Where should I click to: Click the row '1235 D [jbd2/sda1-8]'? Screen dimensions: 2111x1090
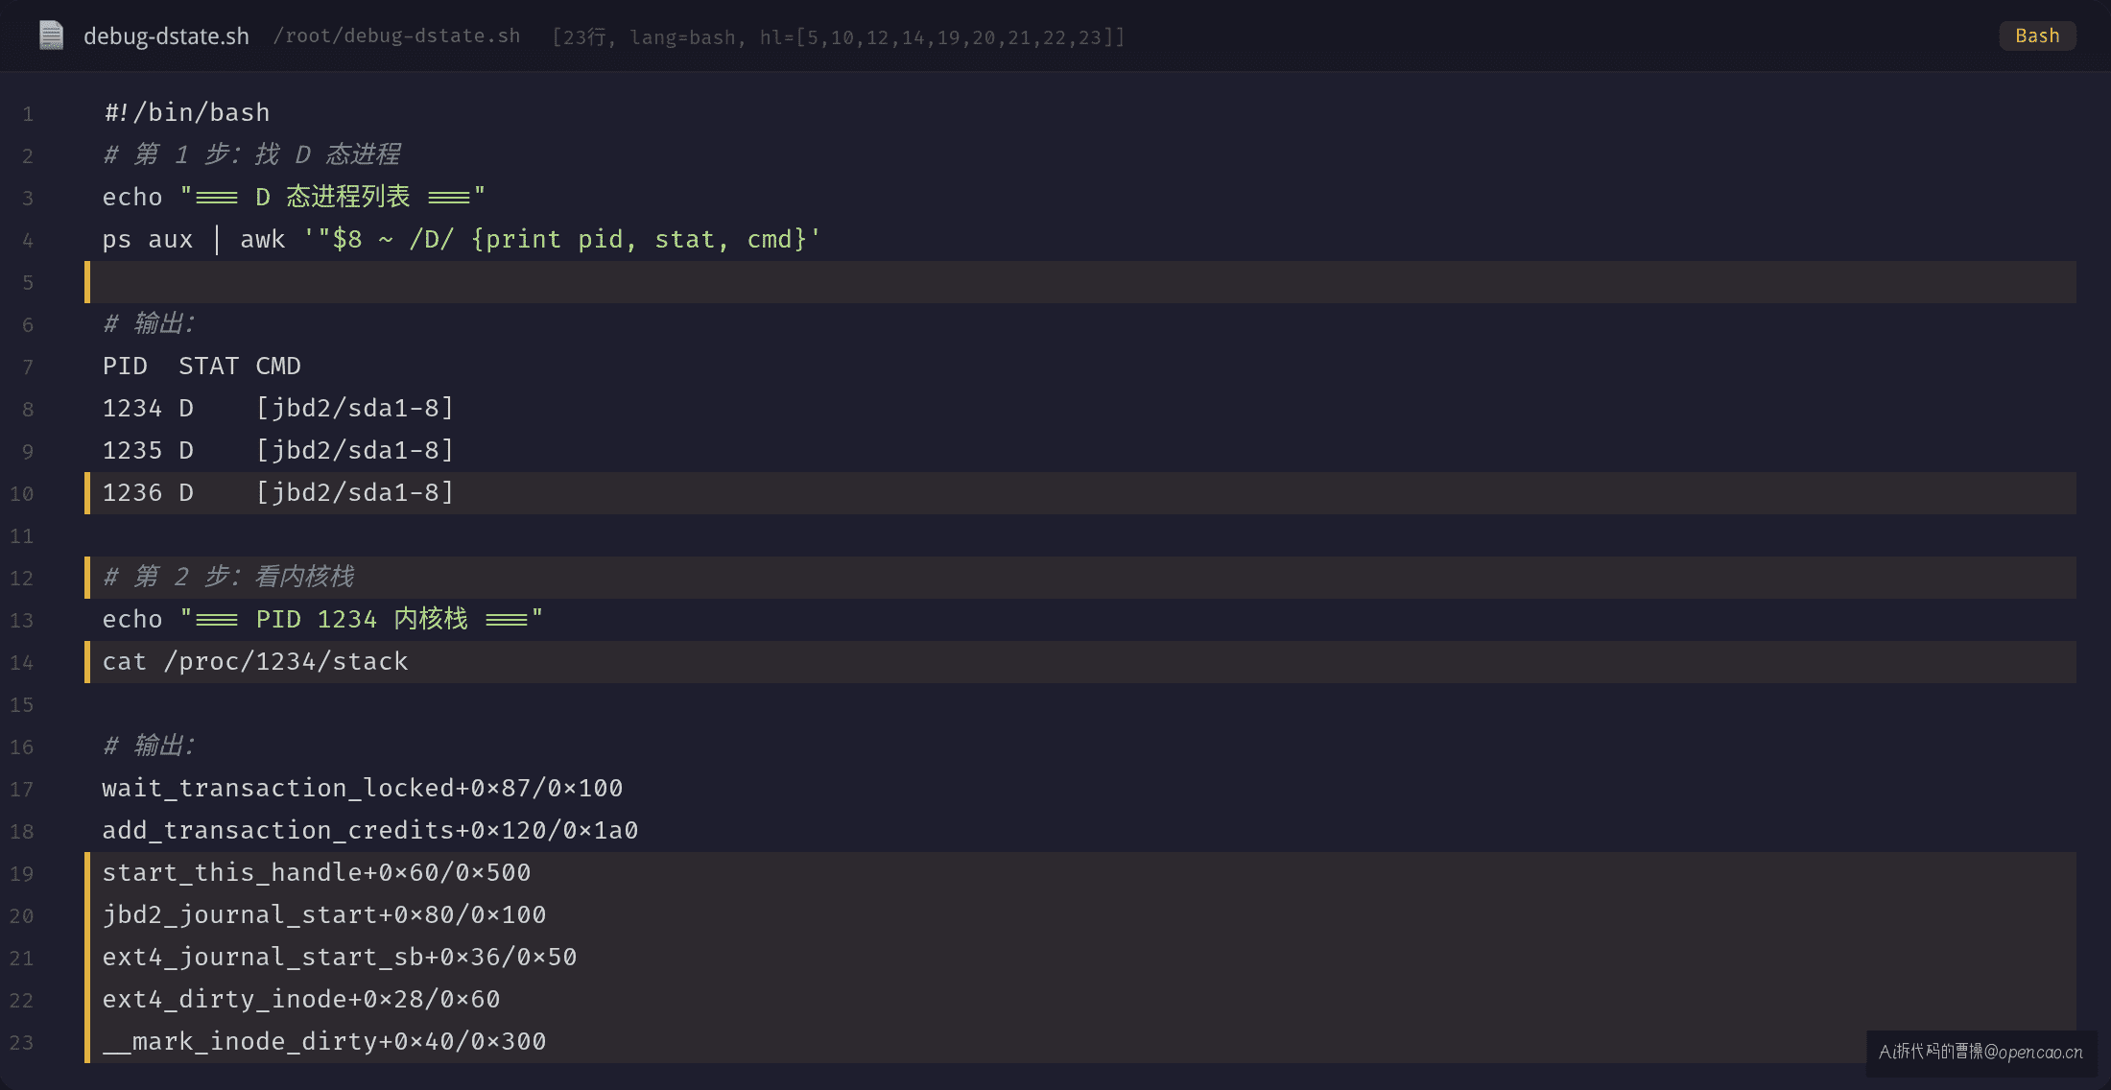click(278, 450)
